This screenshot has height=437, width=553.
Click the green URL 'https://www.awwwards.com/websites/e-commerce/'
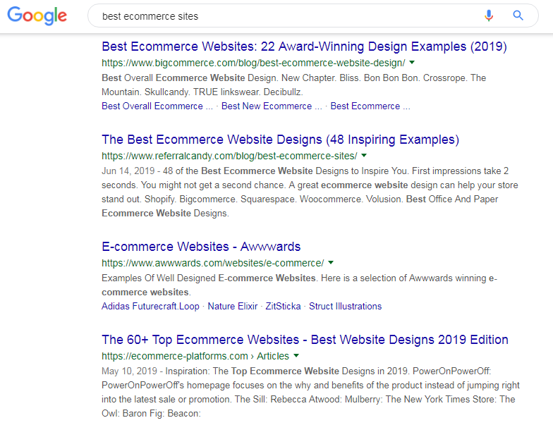(213, 263)
